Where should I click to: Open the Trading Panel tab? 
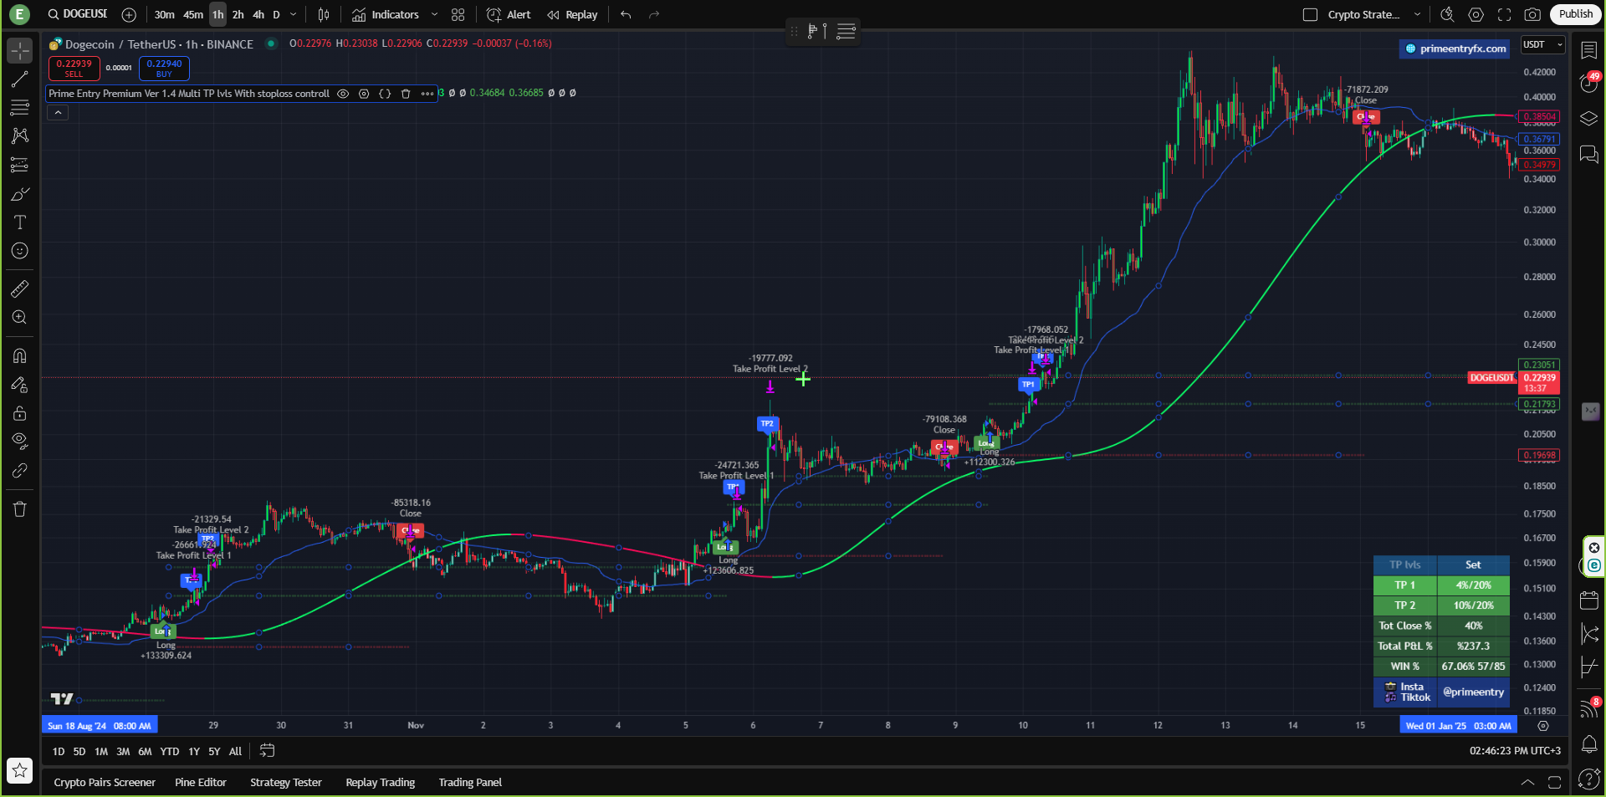coord(470,783)
